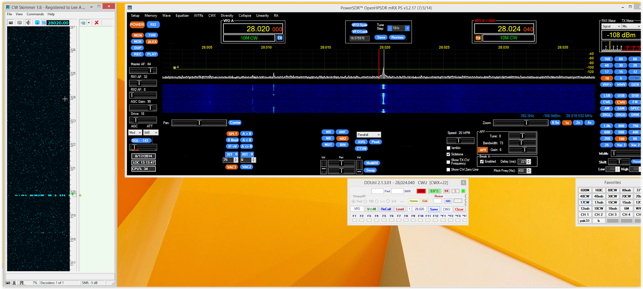Viewport: 643px width, 289px height.
Task: Toggle the MOX transmit button
Action: (138, 41)
